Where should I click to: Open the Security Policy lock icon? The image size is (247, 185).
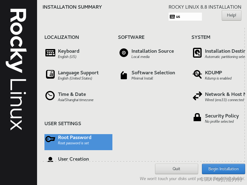coord(197,117)
